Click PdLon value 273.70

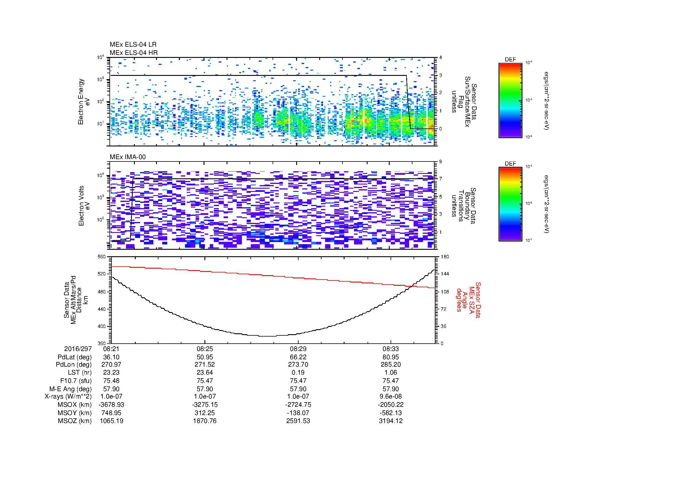pos(298,365)
